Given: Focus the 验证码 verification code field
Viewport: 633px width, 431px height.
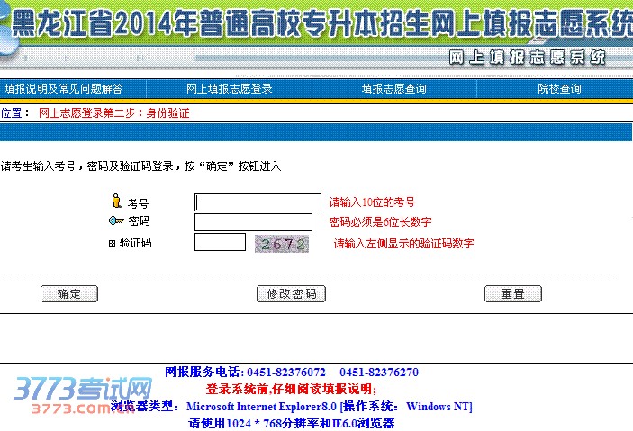Looking at the screenshot, I should (x=220, y=242).
